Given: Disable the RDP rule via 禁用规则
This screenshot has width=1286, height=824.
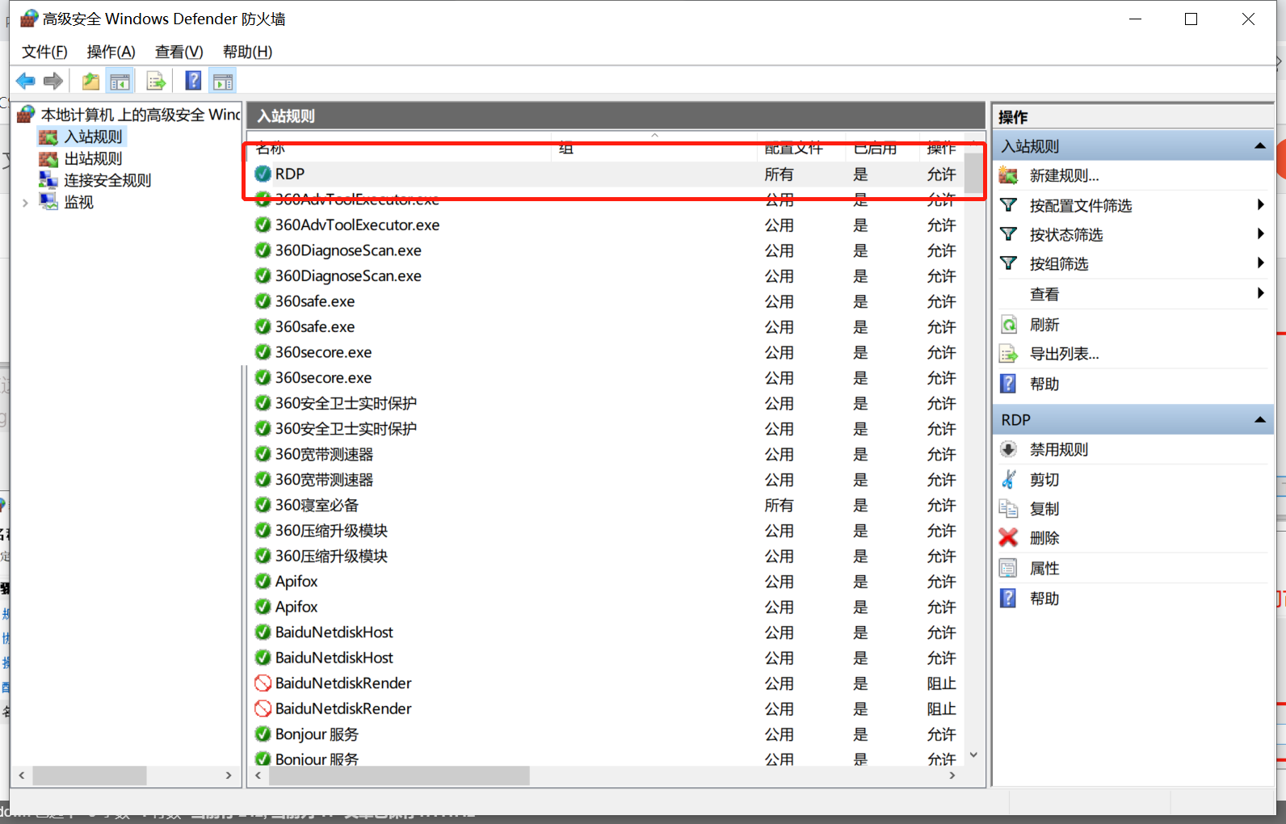Looking at the screenshot, I should 1058,450.
